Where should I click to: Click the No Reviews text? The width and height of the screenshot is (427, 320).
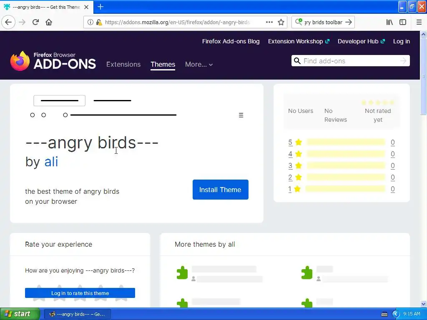coord(336,115)
